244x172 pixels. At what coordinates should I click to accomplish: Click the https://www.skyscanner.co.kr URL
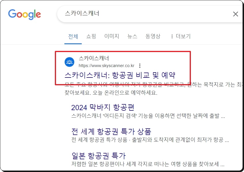pos(107,66)
